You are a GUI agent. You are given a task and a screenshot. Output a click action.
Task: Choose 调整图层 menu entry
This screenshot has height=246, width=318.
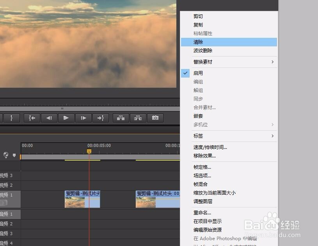[x=229, y=201]
